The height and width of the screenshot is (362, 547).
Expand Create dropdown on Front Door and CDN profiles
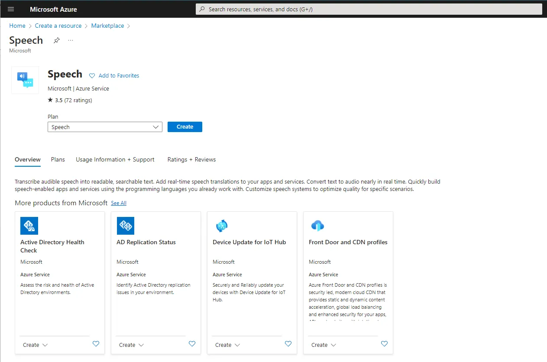(324, 345)
